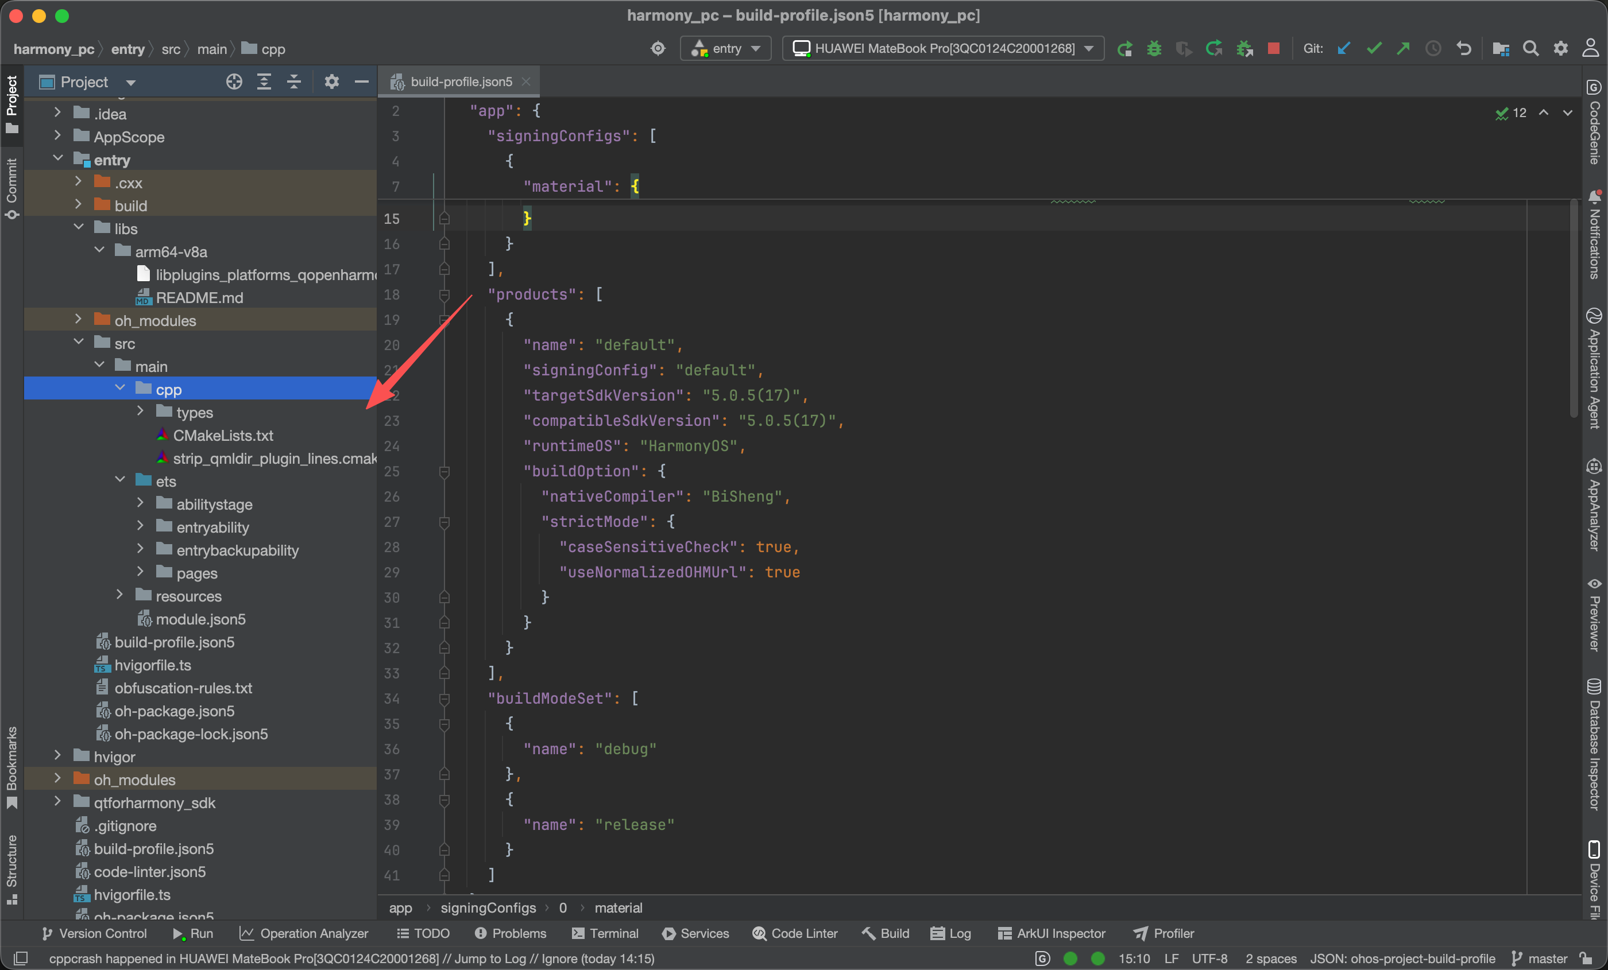The image size is (1608, 970).
Task: Toggle fold at line 18 products
Action: click(444, 295)
